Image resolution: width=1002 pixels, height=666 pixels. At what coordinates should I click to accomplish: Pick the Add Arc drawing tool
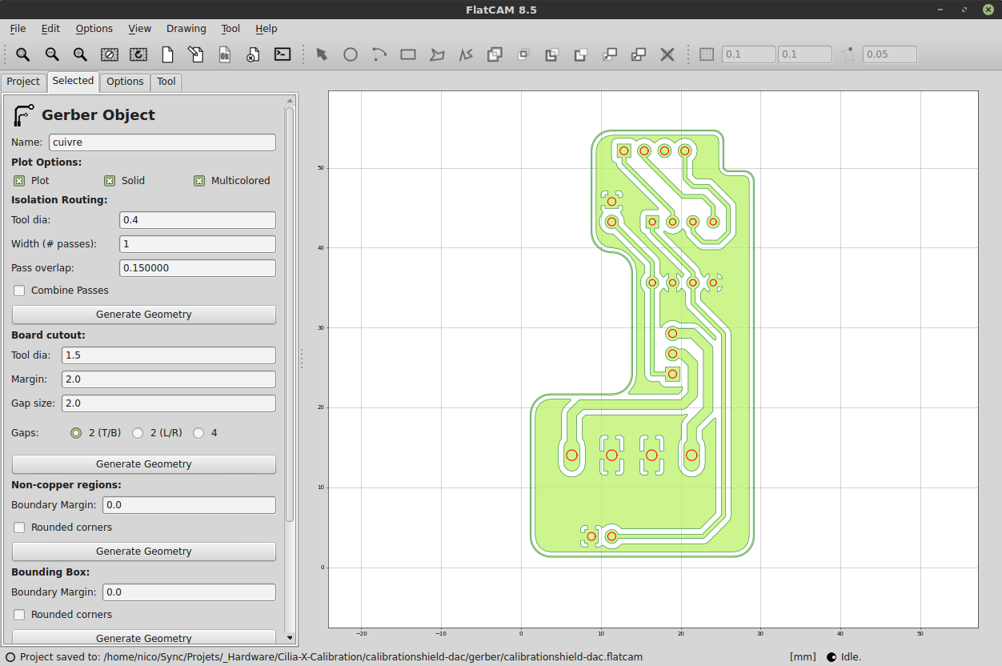tap(379, 54)
